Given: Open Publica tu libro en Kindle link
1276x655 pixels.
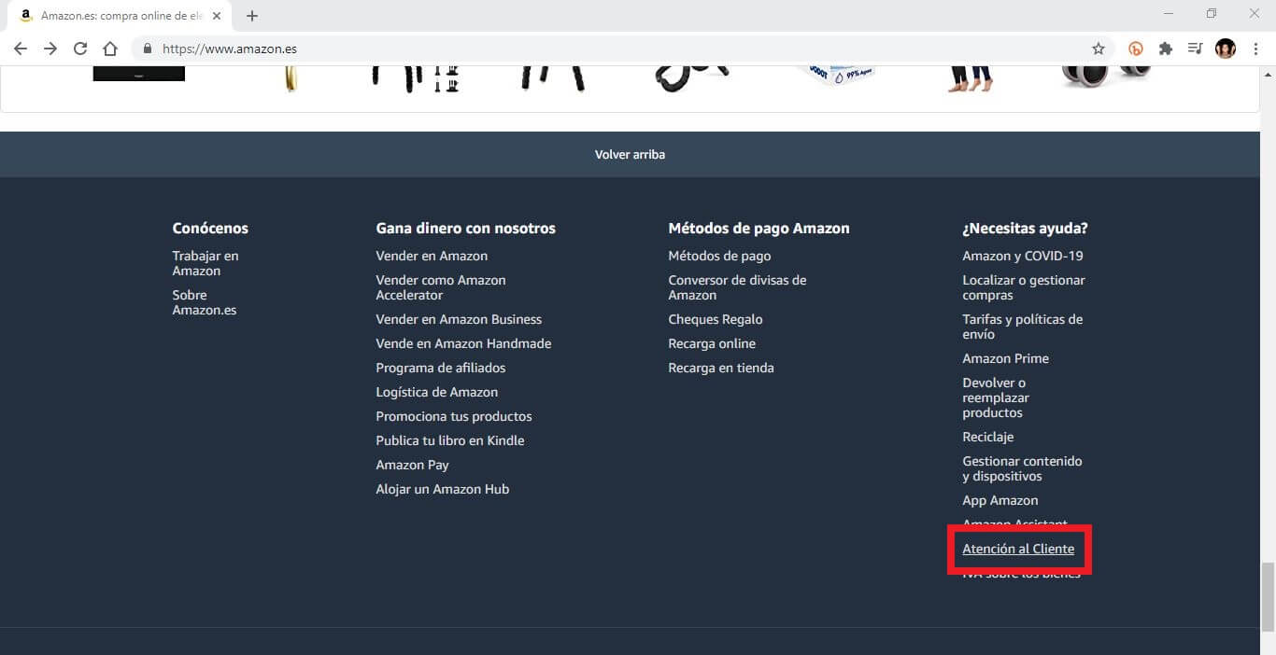Looking at the screenshot, I should click(x=450, y=440).
